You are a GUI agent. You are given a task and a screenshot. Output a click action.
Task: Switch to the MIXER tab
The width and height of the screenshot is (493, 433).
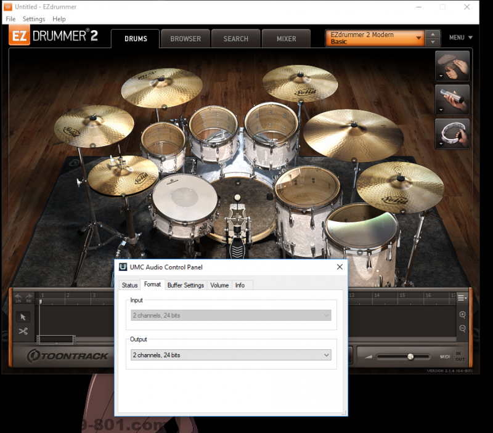(286, 39)
